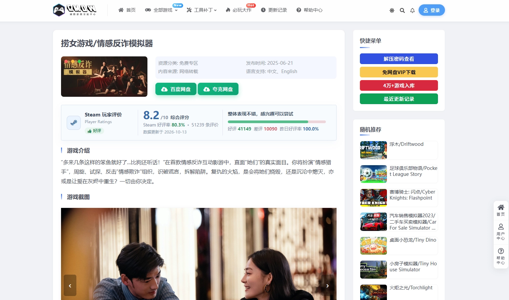Click the 百度网盘 download button
Viewport: 509px width, 300px height.
(x=176, y=89)
